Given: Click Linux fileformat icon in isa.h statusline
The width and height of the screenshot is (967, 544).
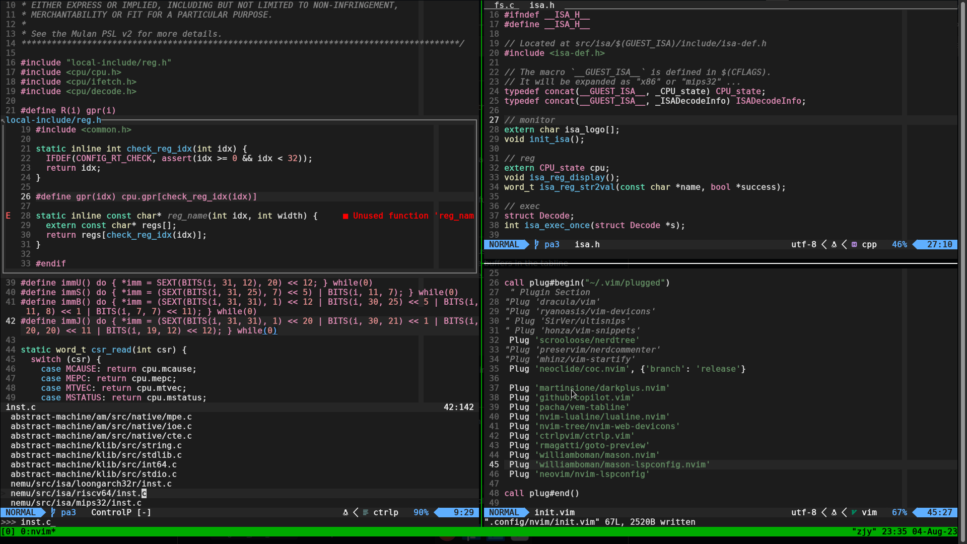Looking at the screenshot, I should [834, 244].
